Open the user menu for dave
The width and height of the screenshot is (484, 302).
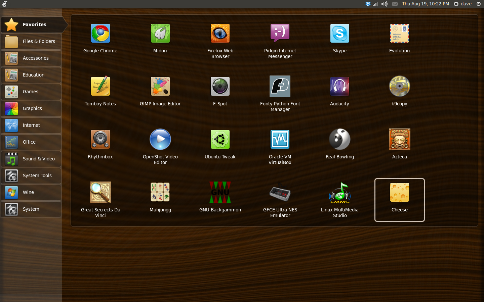(x=463, y=4)
